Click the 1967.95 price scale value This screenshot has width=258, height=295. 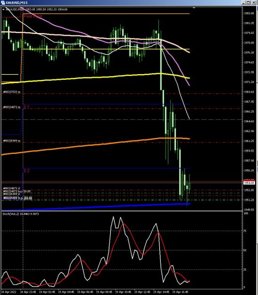[x=249, y=101]
